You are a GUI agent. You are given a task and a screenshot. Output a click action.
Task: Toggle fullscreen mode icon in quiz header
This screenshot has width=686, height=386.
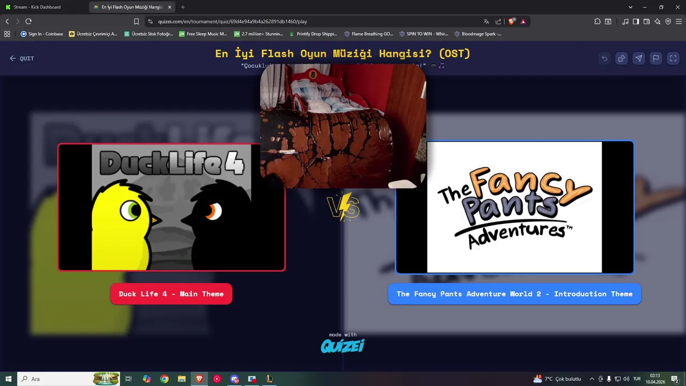pyautogui.click(x=673, y=58)
